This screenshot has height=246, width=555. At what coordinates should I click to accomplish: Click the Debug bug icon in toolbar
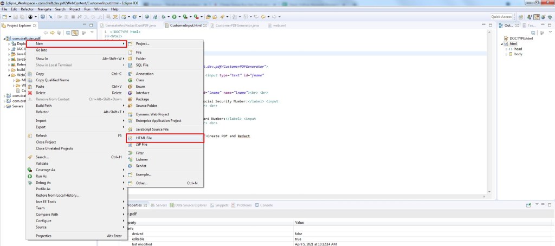pyautogui.click(x=164, y=17)
